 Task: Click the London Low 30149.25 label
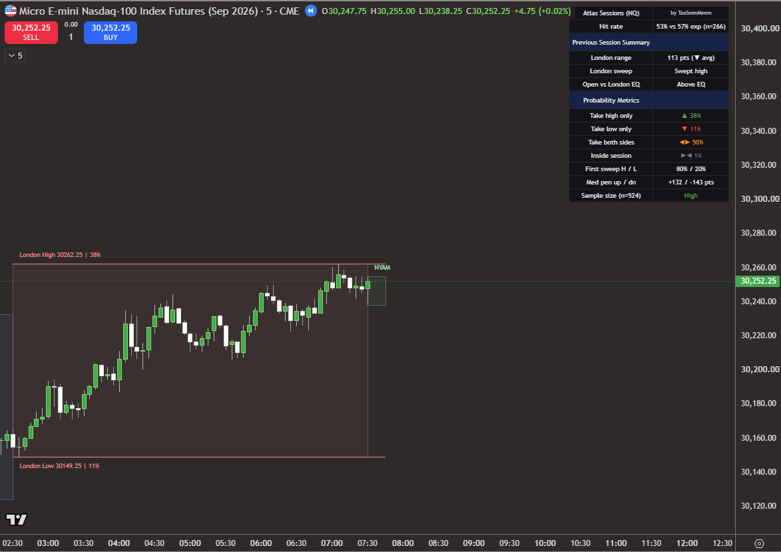[x=59, y=466]
